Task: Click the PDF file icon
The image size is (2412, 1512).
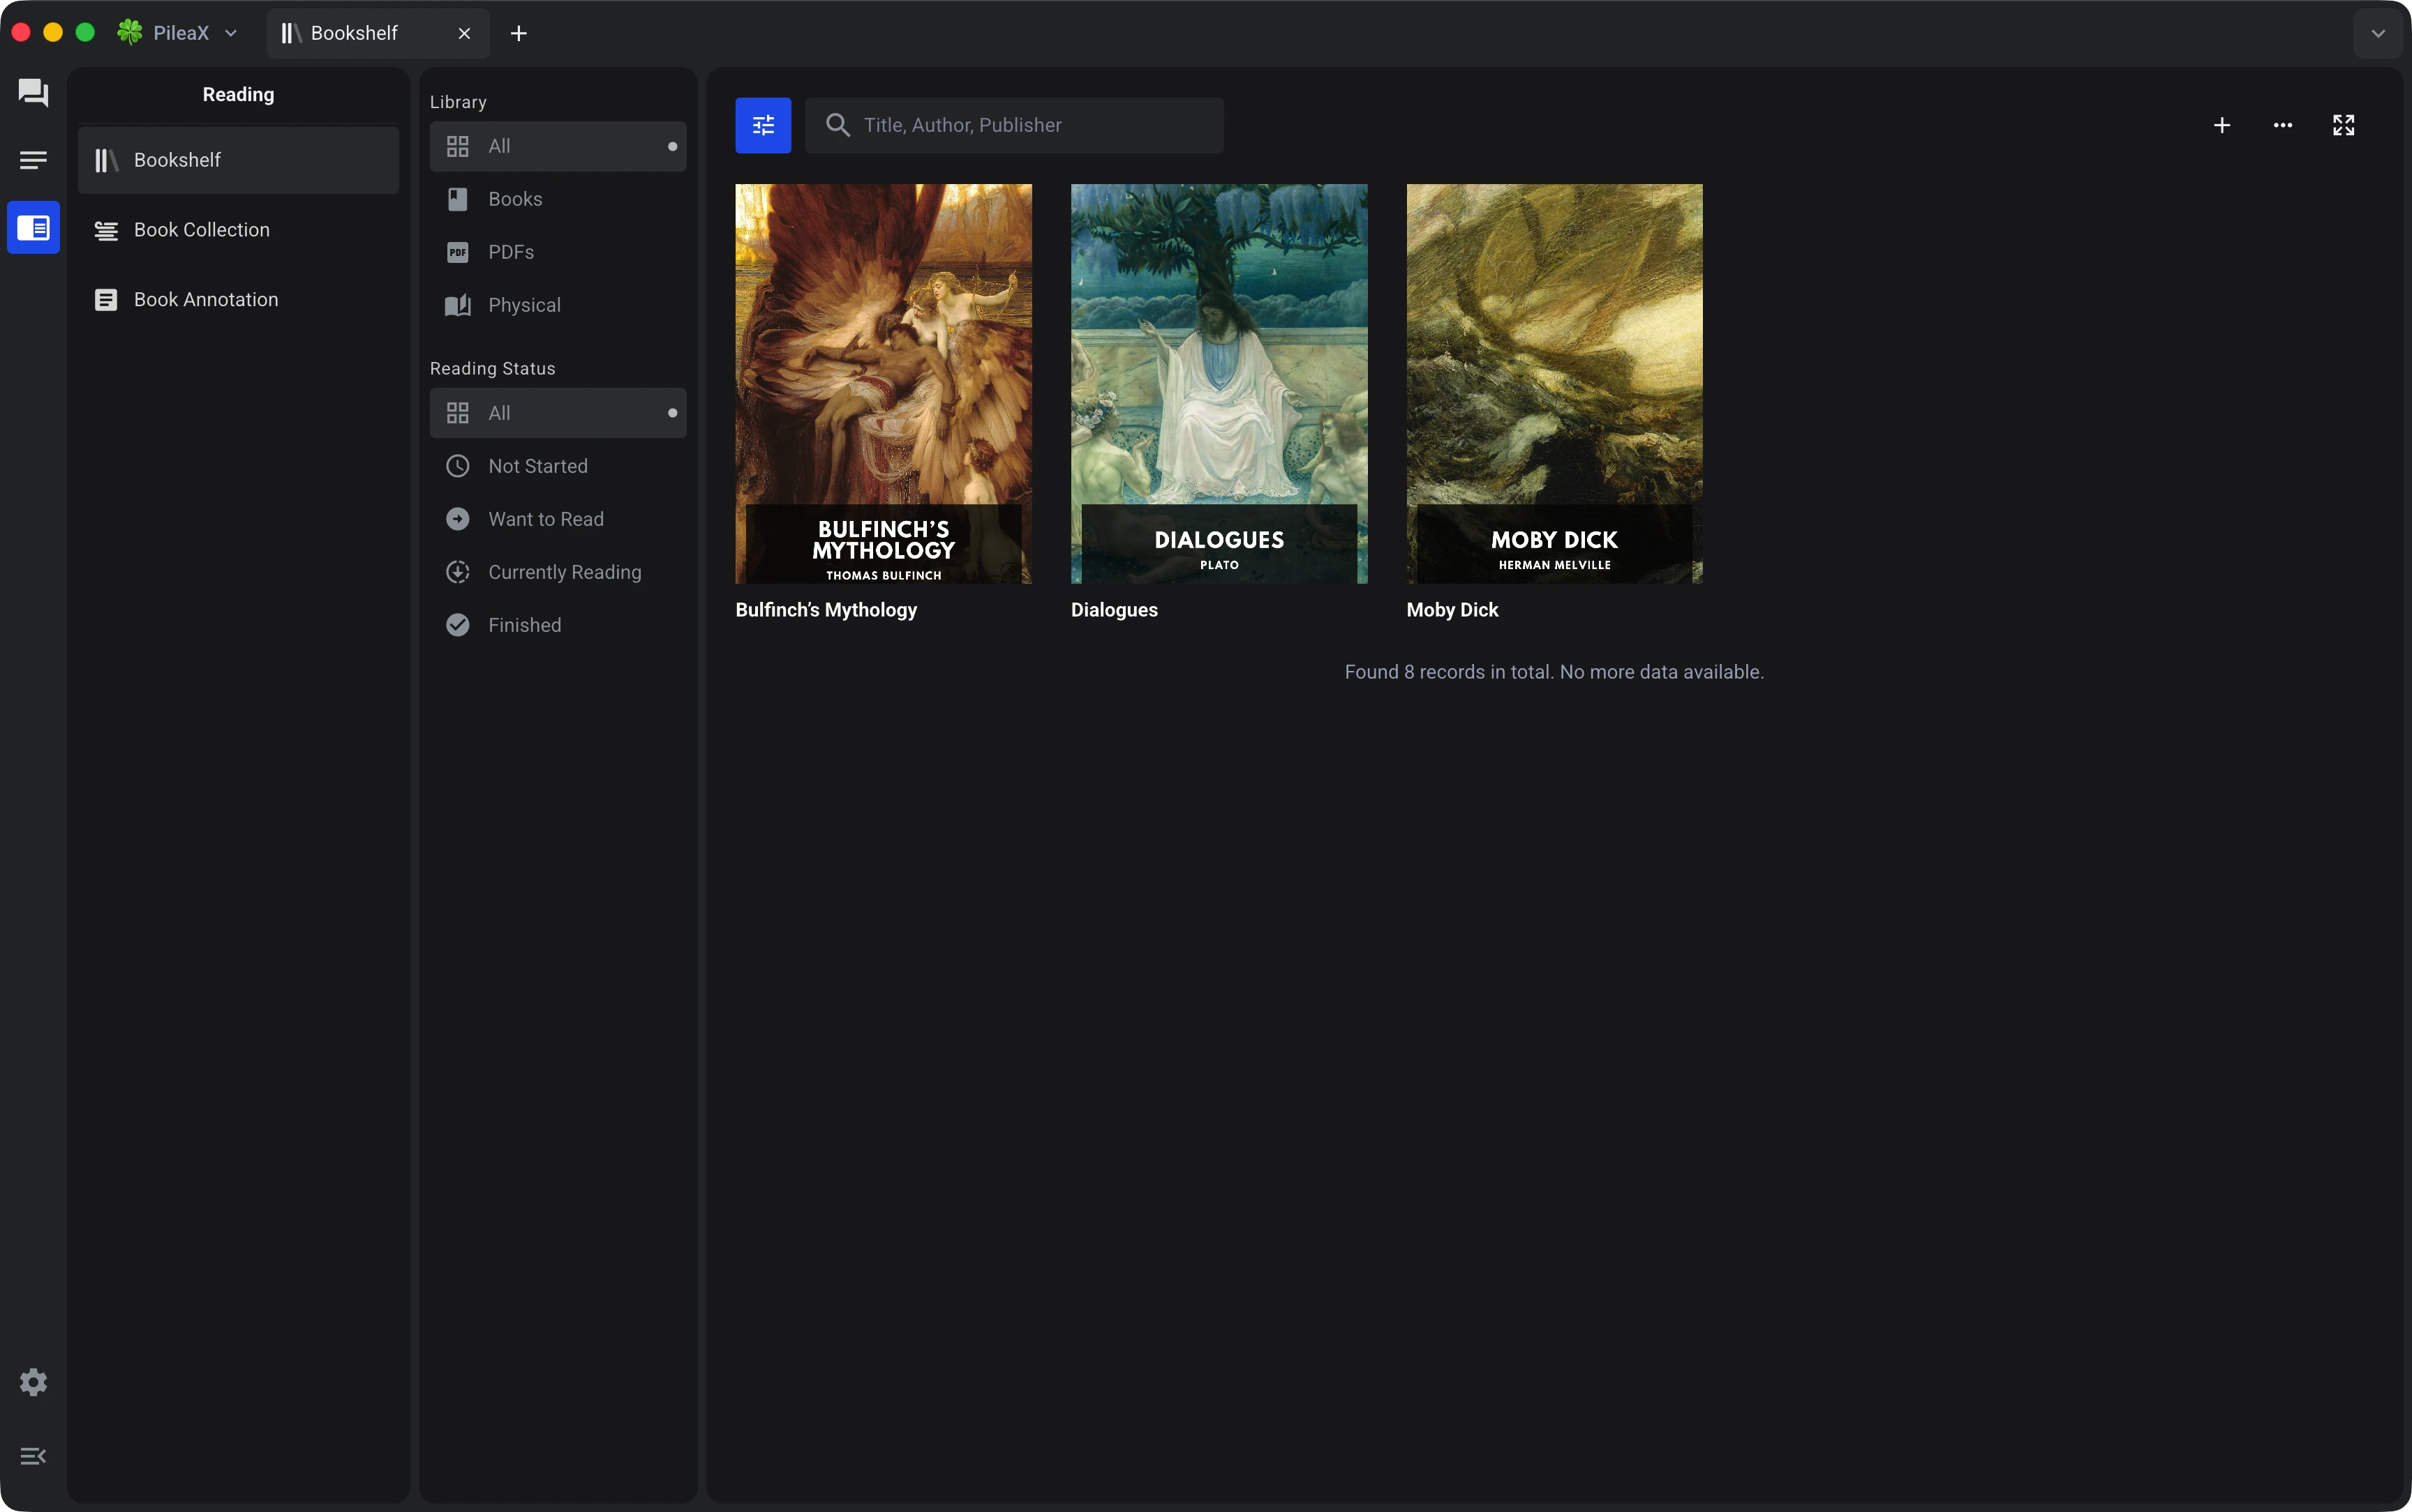Action: click(x=457, y=252)
